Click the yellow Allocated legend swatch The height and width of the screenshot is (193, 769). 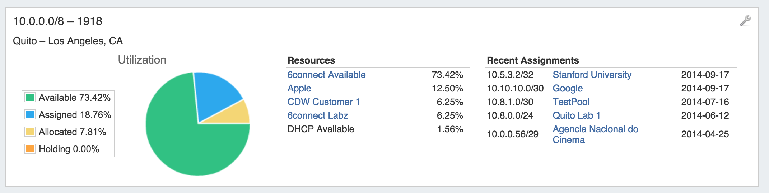pos(30,132)
